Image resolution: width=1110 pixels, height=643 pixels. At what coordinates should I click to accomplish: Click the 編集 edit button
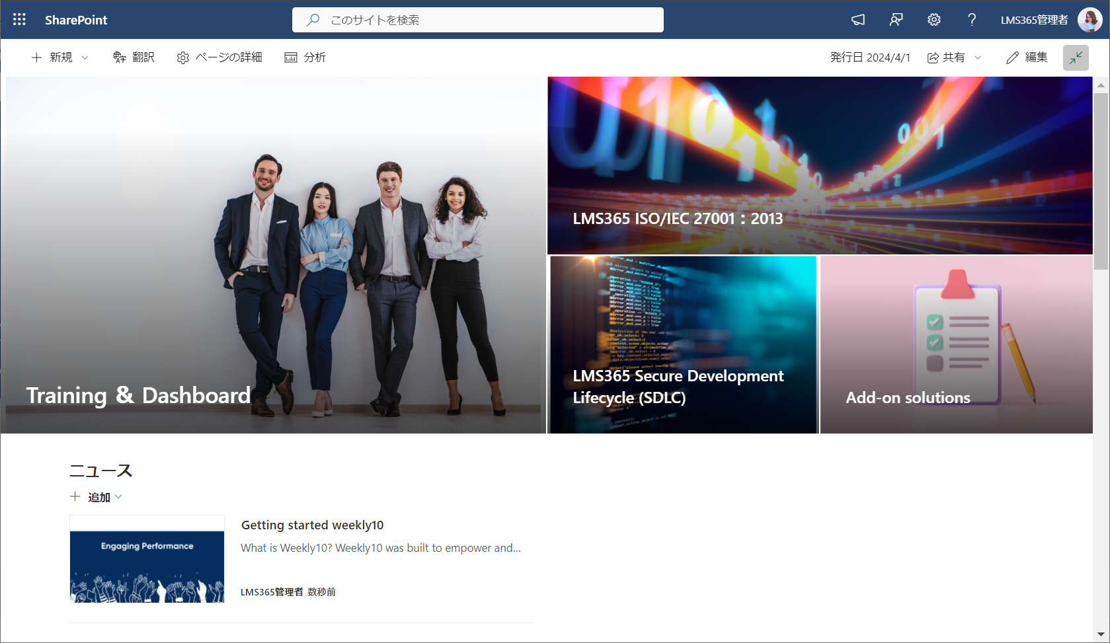pyautogui.click(x=1027, y=57)
